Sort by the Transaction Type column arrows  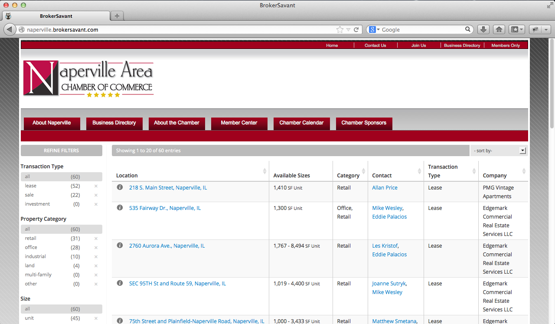click(474, 171)
